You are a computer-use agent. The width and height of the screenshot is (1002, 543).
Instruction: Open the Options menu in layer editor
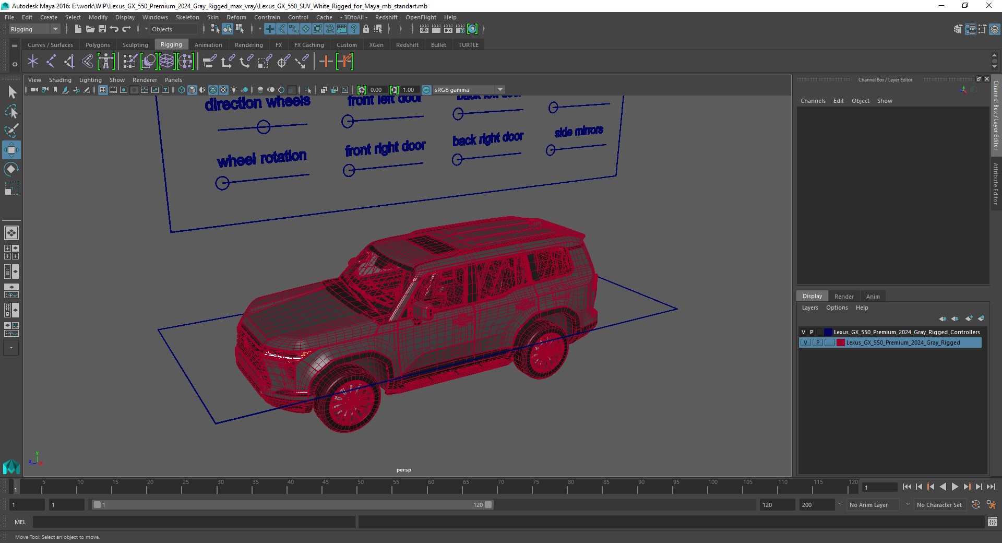[837, 308]
